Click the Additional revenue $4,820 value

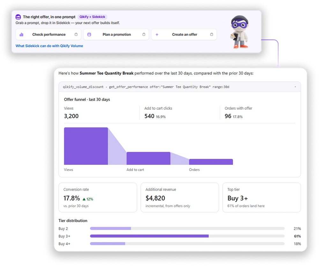[155, 198]
